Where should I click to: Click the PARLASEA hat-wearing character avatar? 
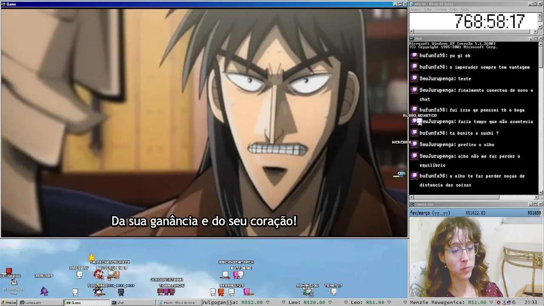[x=99, y=292]
